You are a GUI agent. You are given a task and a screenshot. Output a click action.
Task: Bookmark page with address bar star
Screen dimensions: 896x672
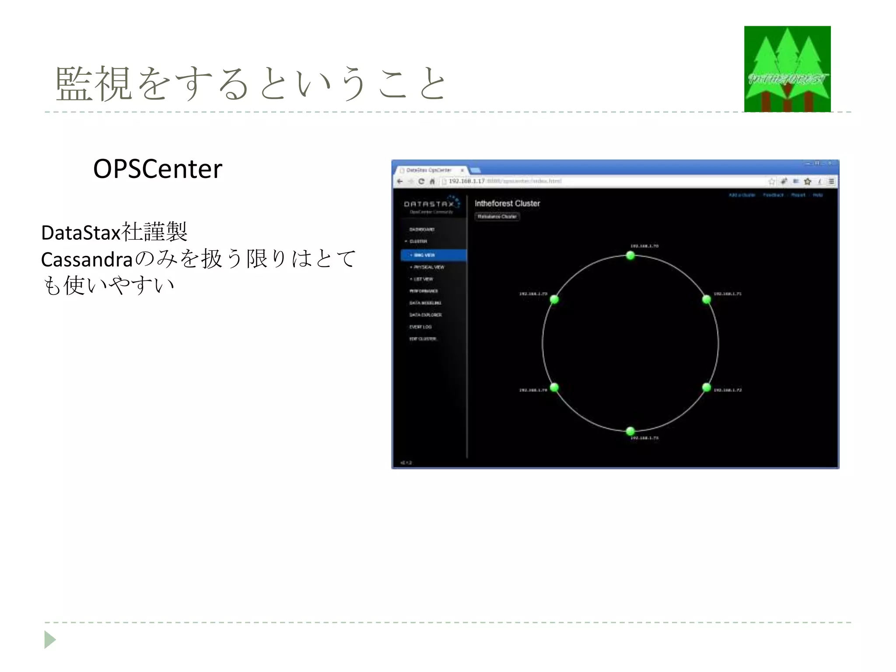(772, 181)
